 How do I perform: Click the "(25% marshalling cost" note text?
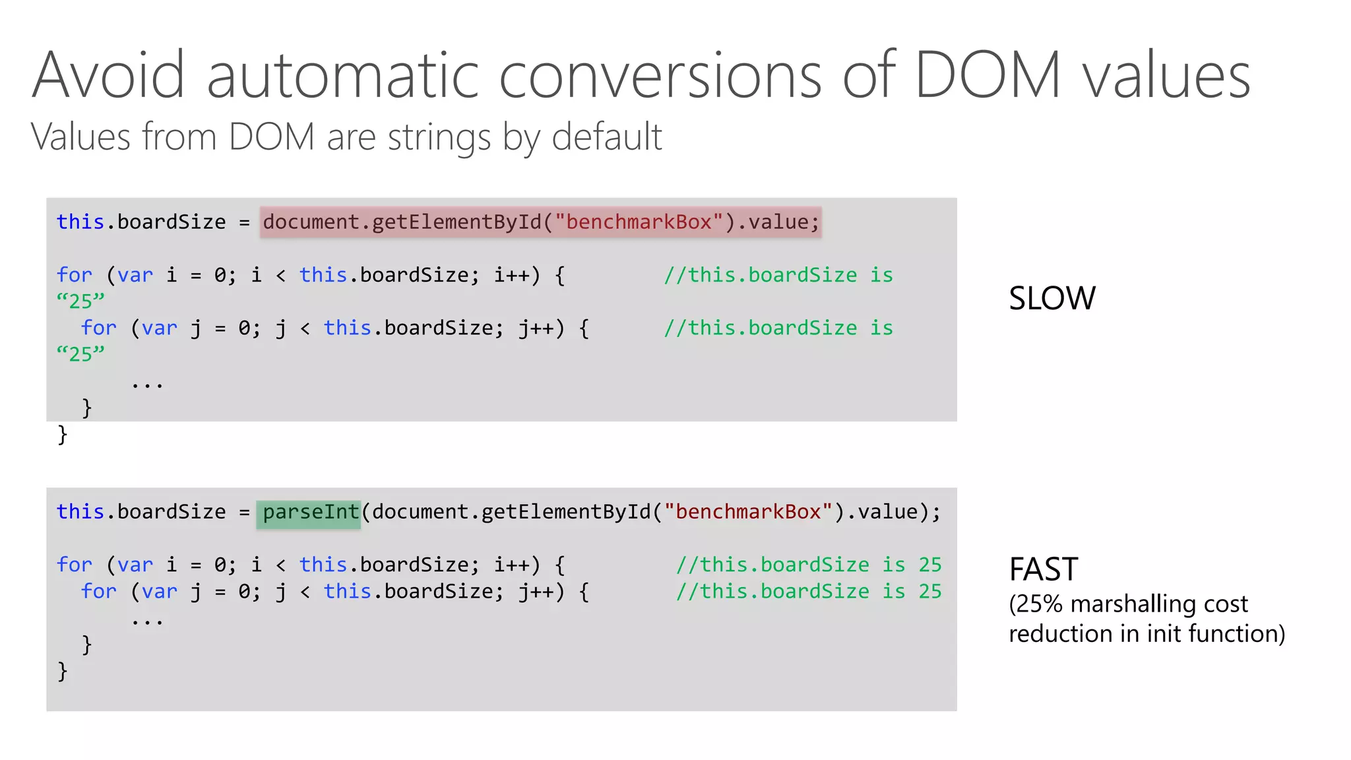pos(1128,604)
